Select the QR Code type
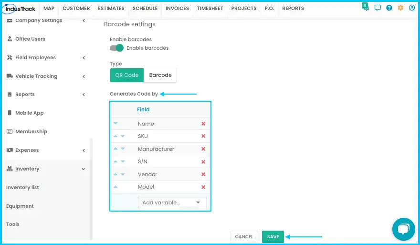The image size is (420, 245). tap(127, 75)
